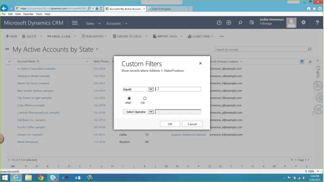Open Adventure Works (sample) account

coord(33,76)
